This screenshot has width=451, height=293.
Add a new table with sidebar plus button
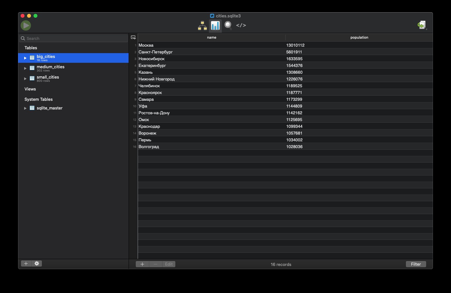pyautogui.click(x=26, y=263)
